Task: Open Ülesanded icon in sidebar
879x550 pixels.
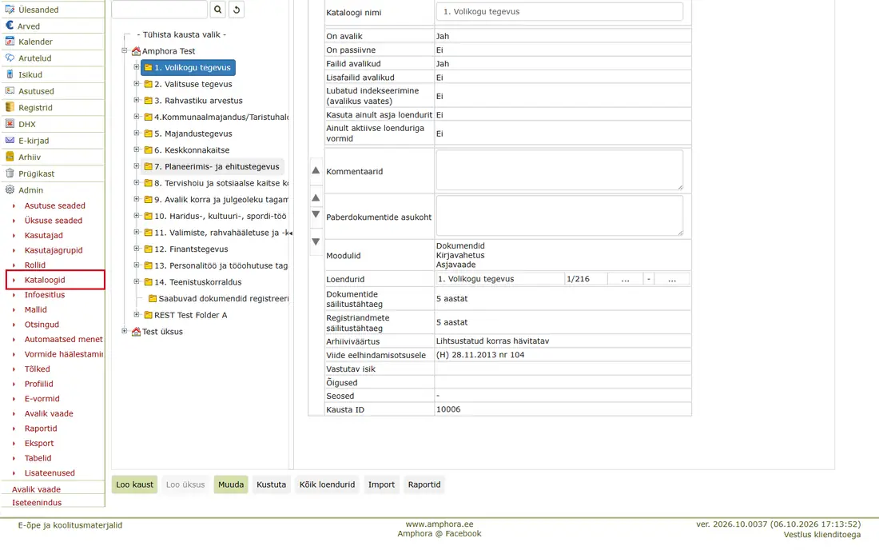Action: pos(10,10)
